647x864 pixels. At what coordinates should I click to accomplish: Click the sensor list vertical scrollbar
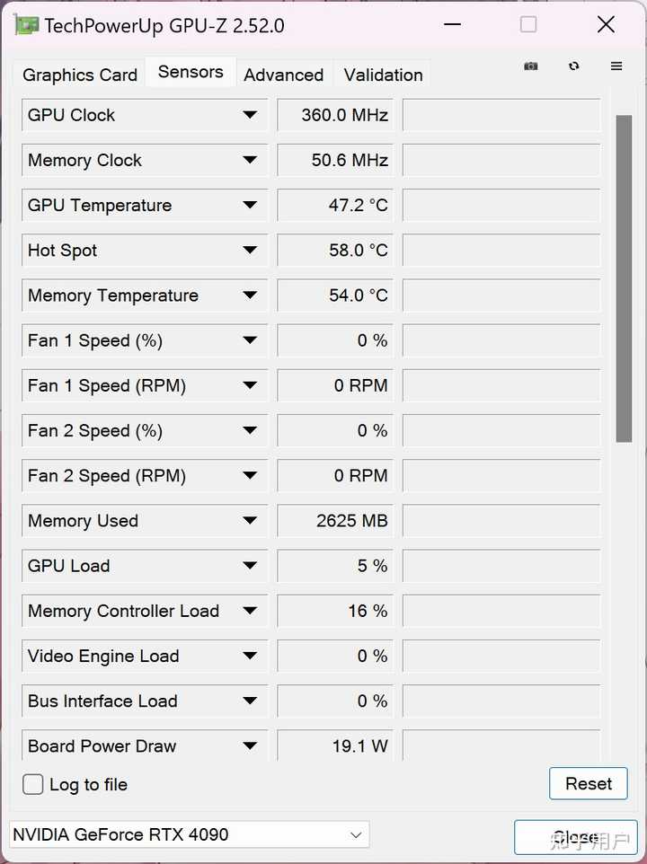(x=624, y=278)
